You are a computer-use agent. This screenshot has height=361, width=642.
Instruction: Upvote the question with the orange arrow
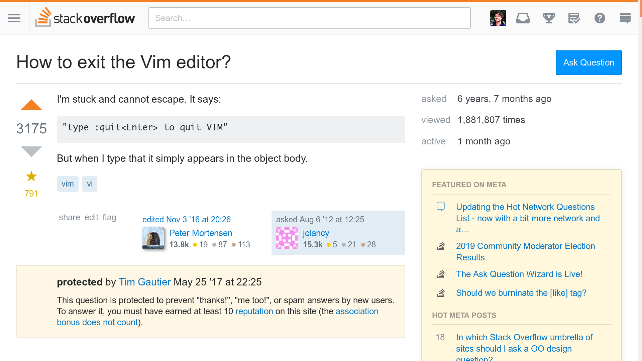coord(31,105)
